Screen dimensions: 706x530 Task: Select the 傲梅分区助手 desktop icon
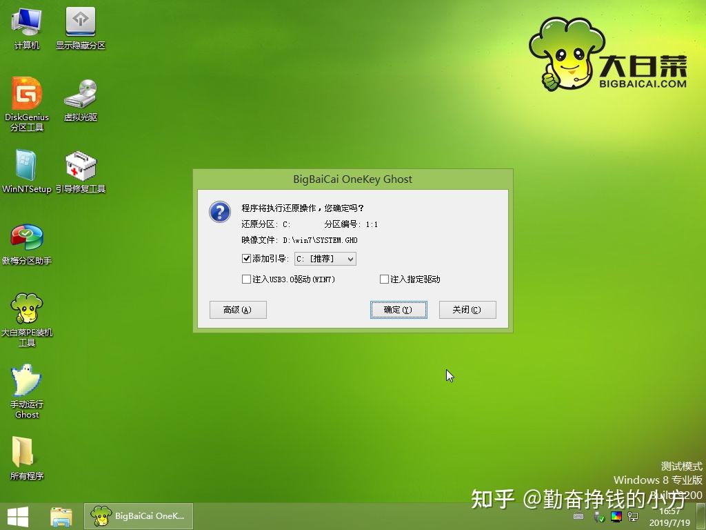(x=27, y=244)
